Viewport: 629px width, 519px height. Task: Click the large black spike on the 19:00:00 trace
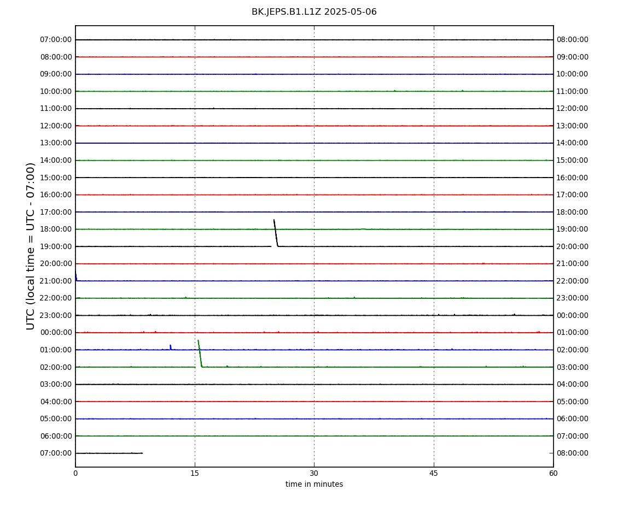(276, 233)
